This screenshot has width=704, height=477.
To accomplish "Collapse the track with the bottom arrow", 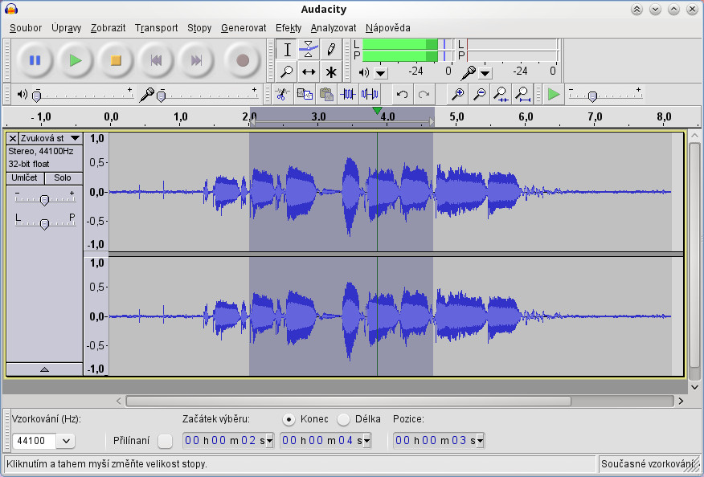I will point(44,369).
